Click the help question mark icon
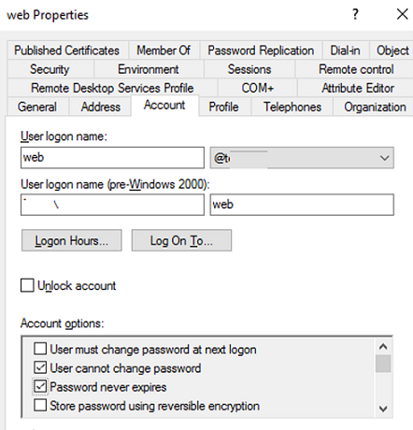This screenshot has width=413, height=430. pyautogui.click(x=355, y=14)
